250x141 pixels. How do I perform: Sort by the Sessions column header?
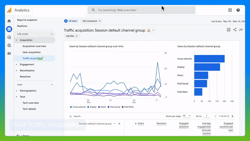[x=161, y=123]
